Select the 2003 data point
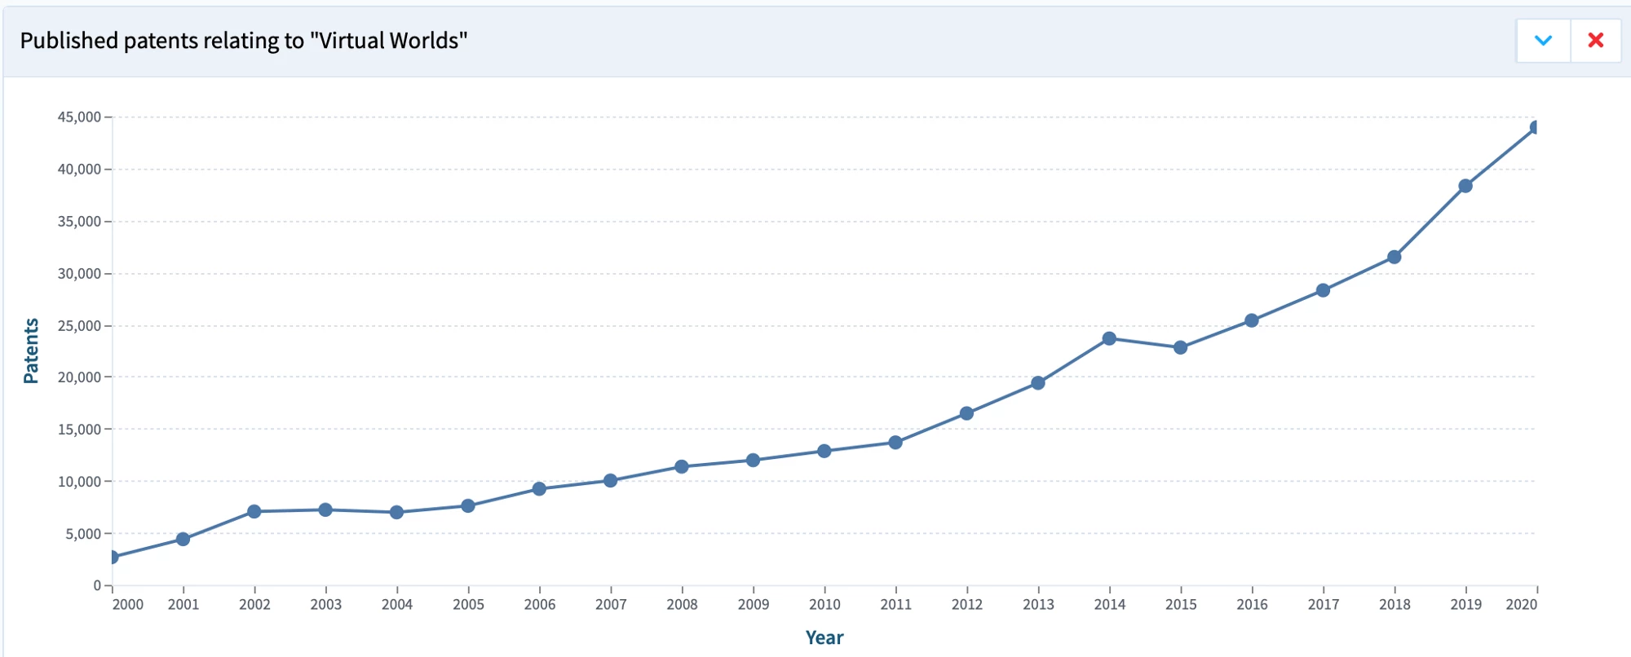1631x657 pixels. pos(325,509)
